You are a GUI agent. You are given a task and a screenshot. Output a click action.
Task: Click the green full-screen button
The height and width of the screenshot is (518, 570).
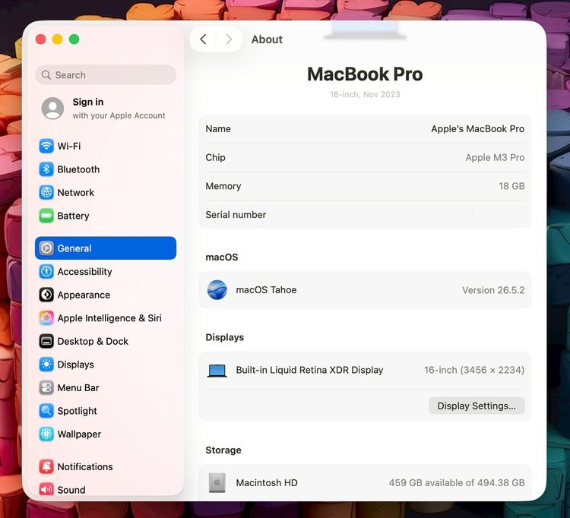(x=74, y=39)
